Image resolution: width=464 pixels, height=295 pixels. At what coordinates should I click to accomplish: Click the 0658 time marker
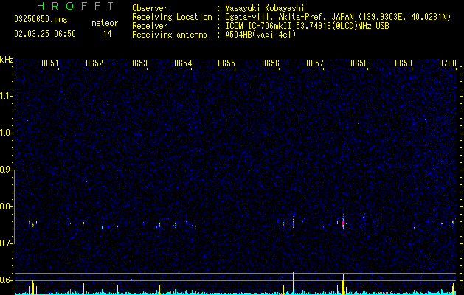click(359, 63)
